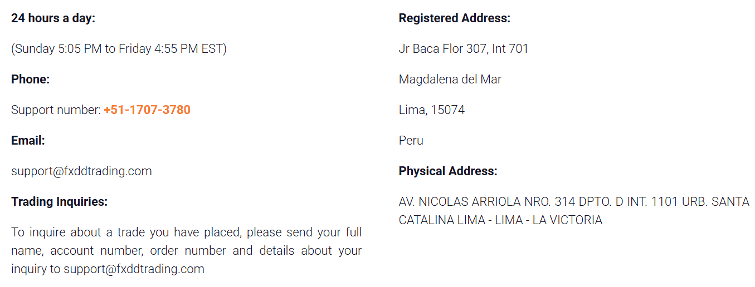The width and height of the screenshot is (755, 287).
Task: Click the 'Email:' heading
Action: coord(28,141)
